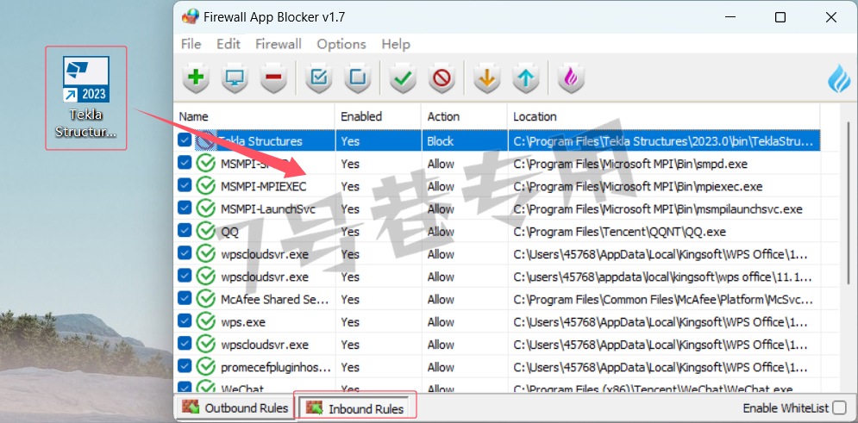Click the allow status icon of QQ row
The height and width of the screenshot is (423, 858).
(x=206, y=232)
